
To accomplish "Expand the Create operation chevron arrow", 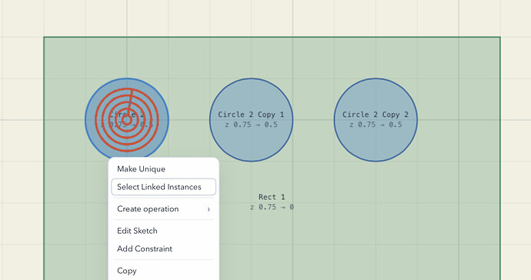I will (209, 209).
